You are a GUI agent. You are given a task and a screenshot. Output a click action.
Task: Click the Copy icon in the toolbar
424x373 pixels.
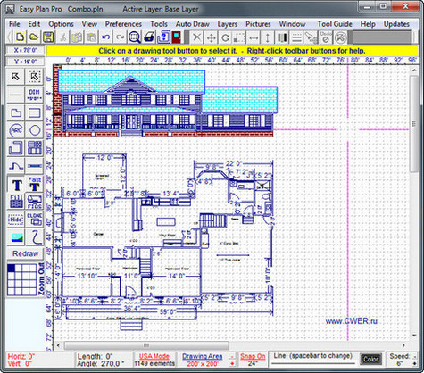(77, 37)
